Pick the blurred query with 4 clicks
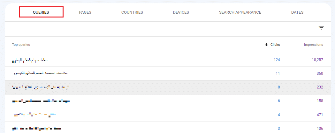 pos(34,115)
